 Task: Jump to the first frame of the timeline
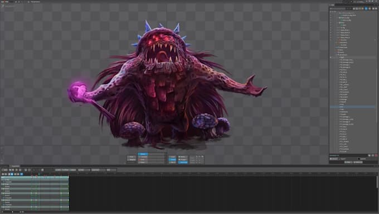click(3, 174)
